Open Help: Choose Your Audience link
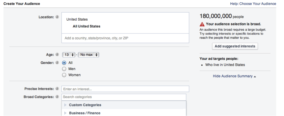The width and height of the screenshot is (284, 116). [x=253, y=3]
